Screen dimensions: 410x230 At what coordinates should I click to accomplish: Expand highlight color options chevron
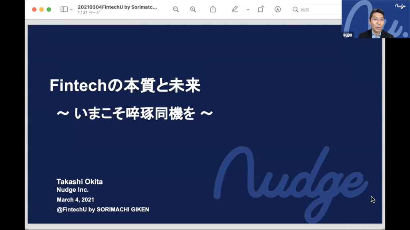click(247, 10)
